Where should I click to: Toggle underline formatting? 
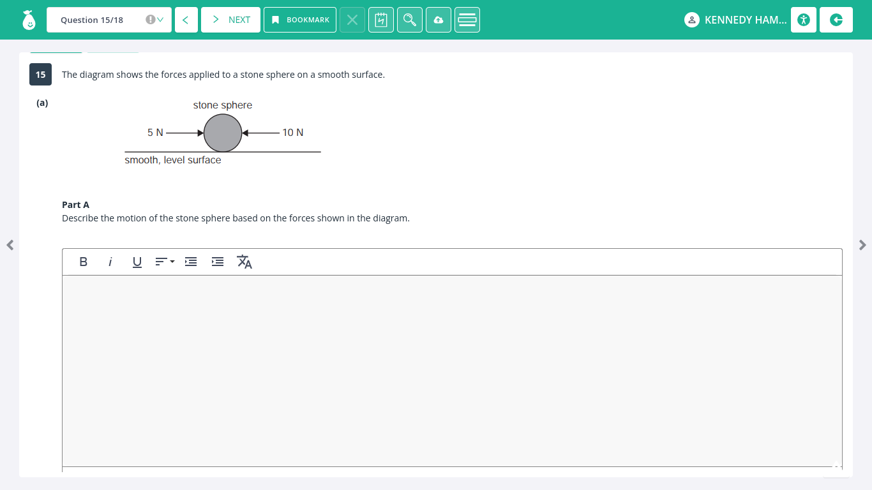pos(137,262)
